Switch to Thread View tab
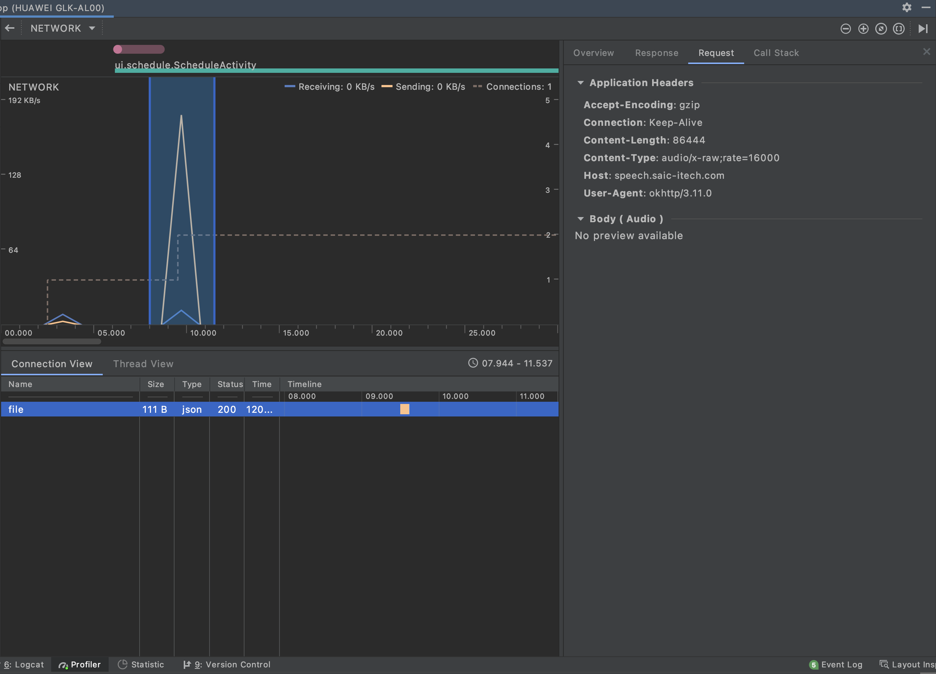The image size is (936, 674). [x=143, y=363]
